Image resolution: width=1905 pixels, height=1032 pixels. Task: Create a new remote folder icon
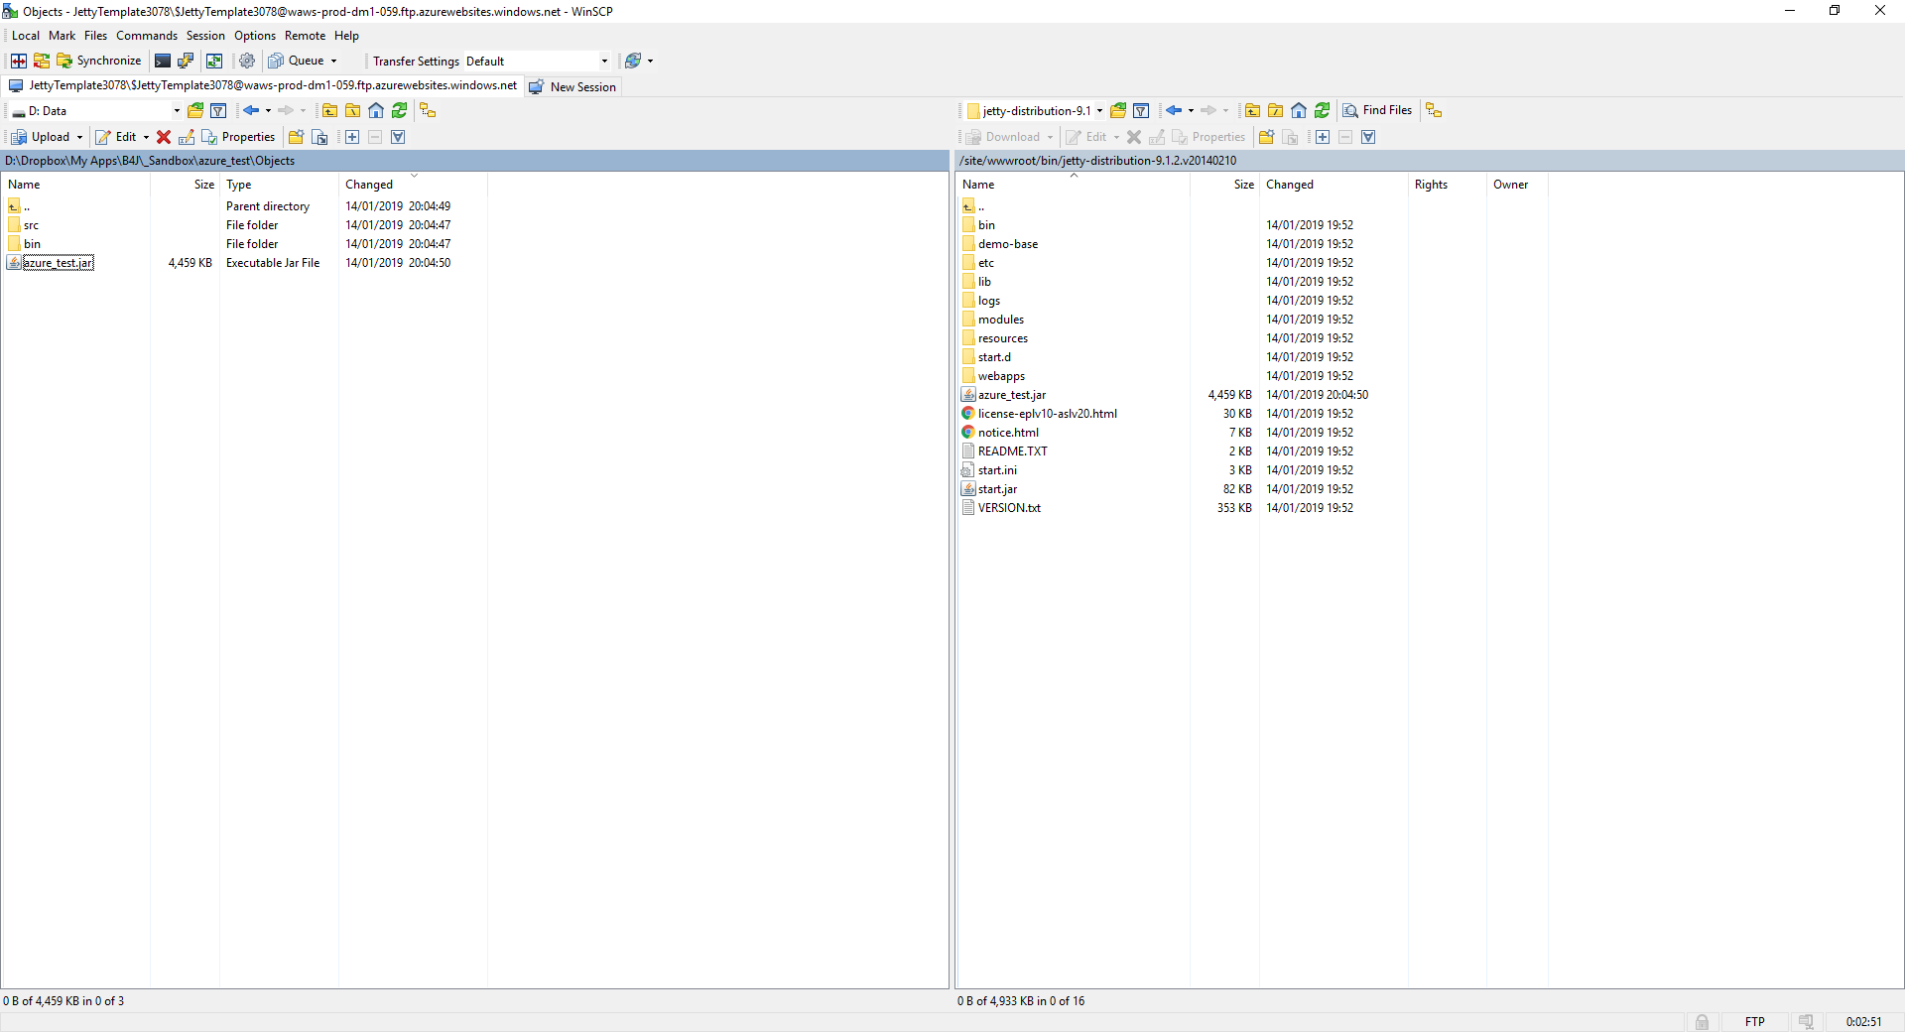click(x=1266, y=137)
